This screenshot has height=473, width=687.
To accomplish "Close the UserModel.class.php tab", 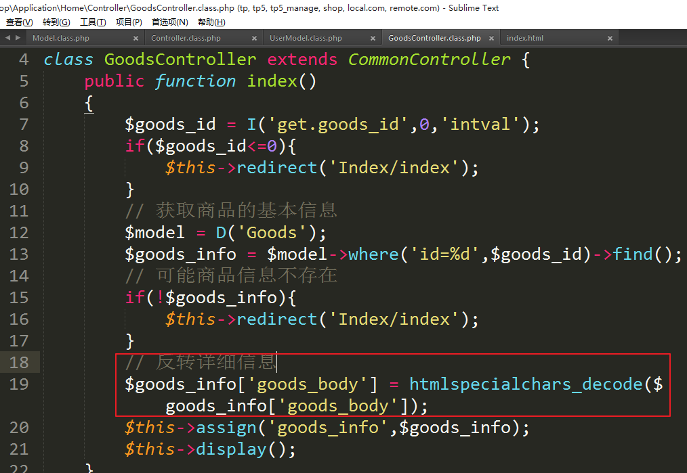I will (373, 39).
